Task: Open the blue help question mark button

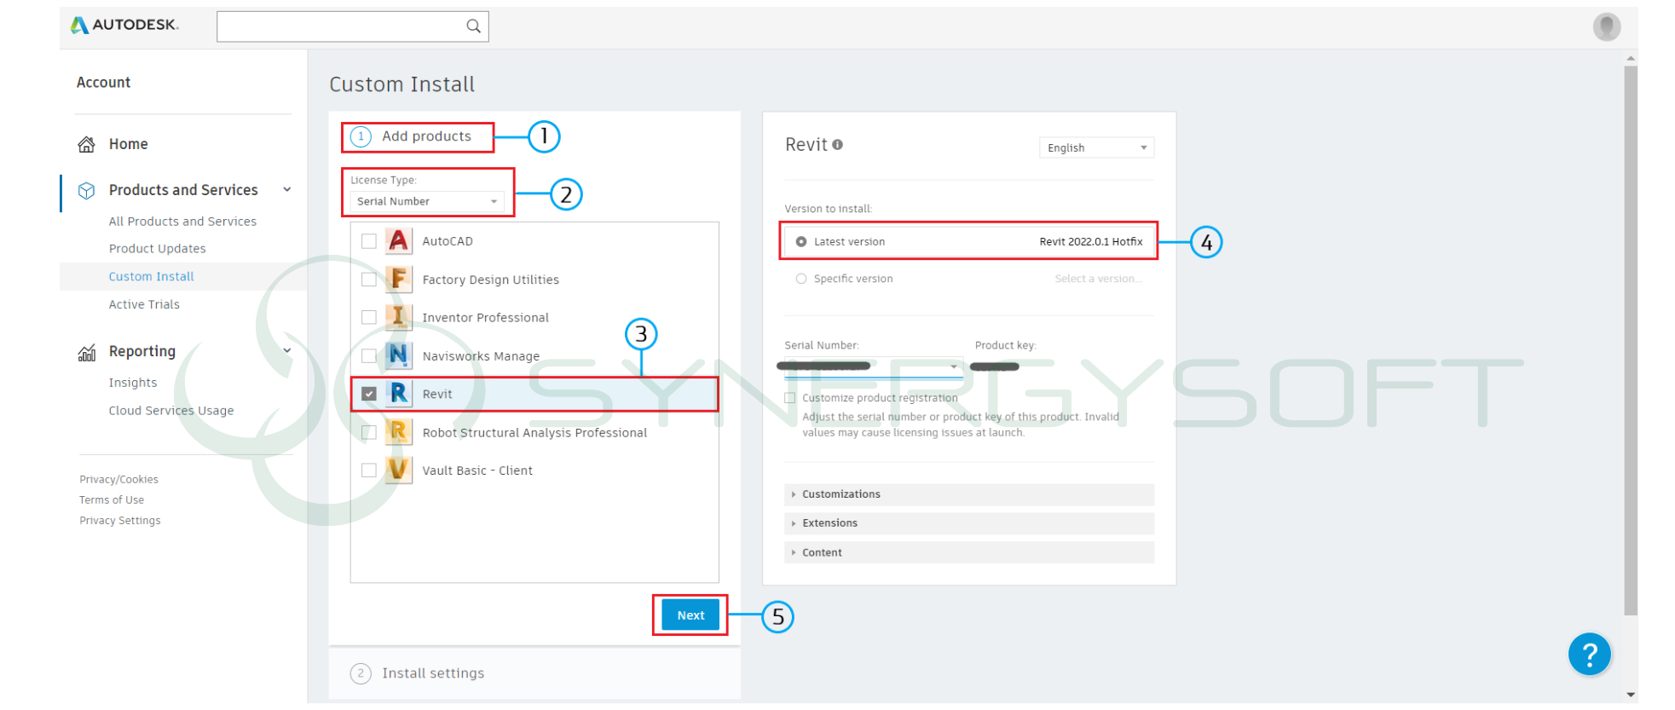Action: tap(1589, 654)
